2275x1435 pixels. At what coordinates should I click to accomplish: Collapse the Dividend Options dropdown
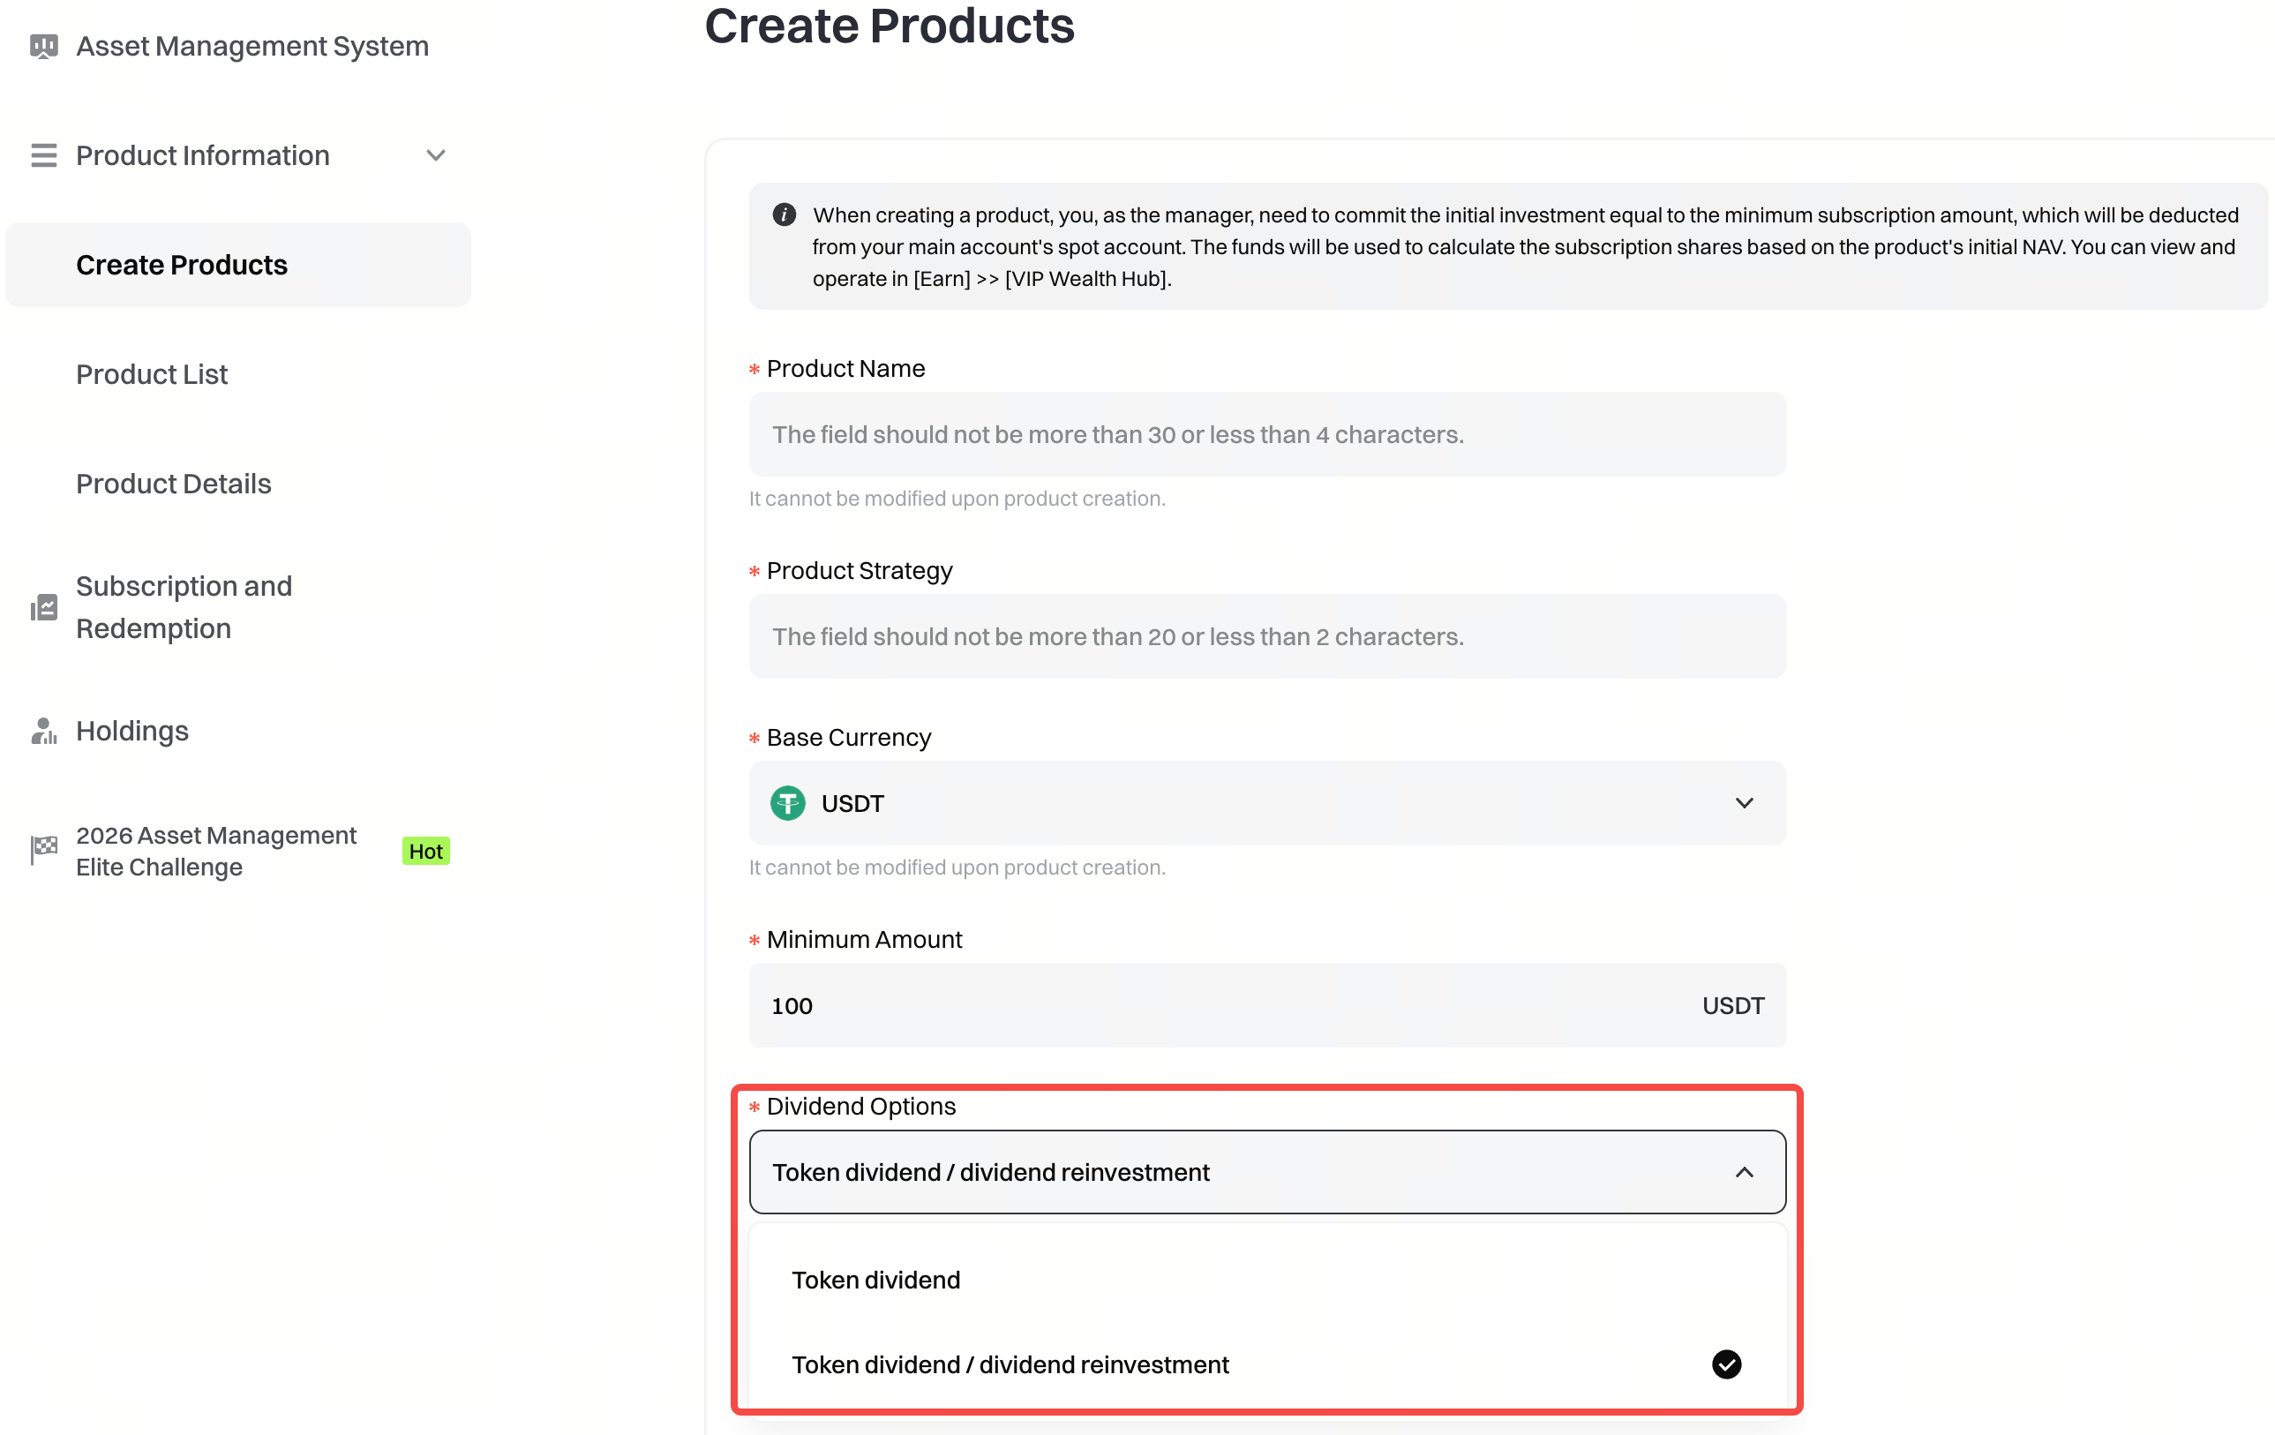pos(1744,1172)
